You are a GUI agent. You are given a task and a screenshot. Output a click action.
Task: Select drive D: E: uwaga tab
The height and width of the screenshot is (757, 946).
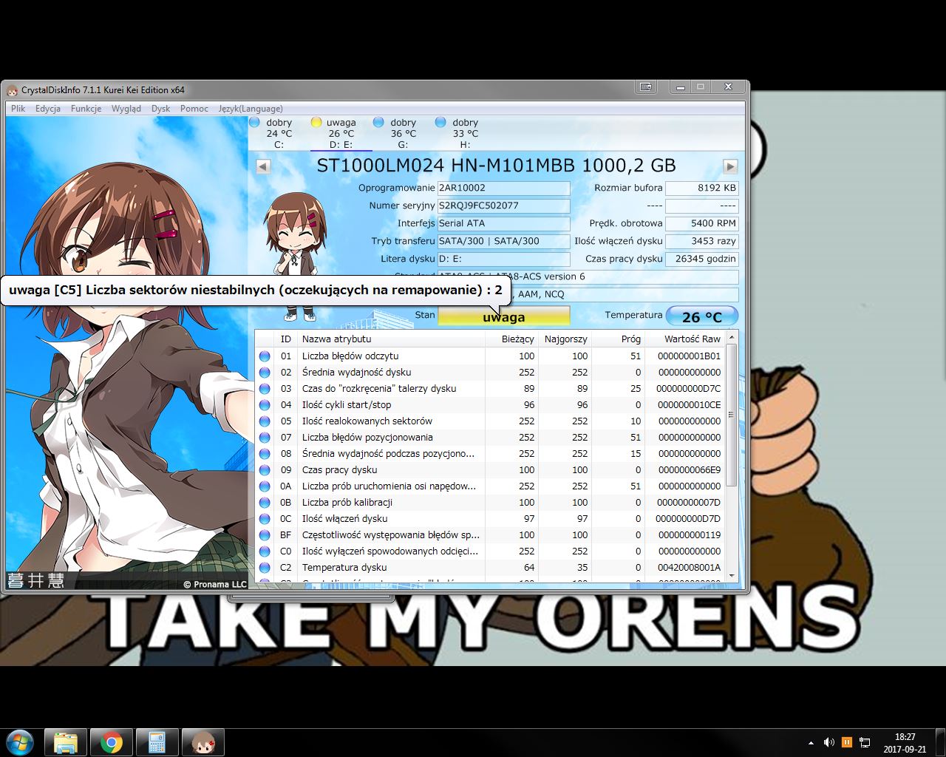(341, 133)
